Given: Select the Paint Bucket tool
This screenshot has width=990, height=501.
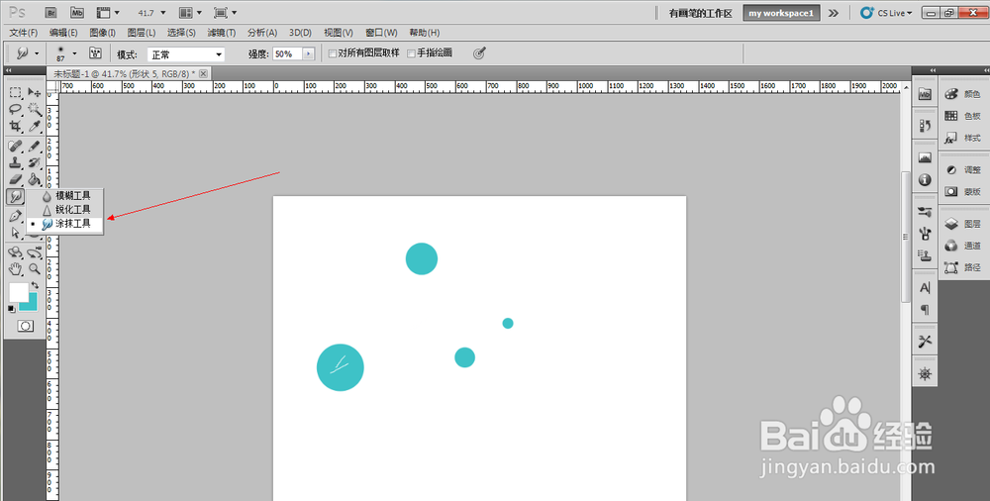Looking at the screenshot, I should click(x=34, y=179).
